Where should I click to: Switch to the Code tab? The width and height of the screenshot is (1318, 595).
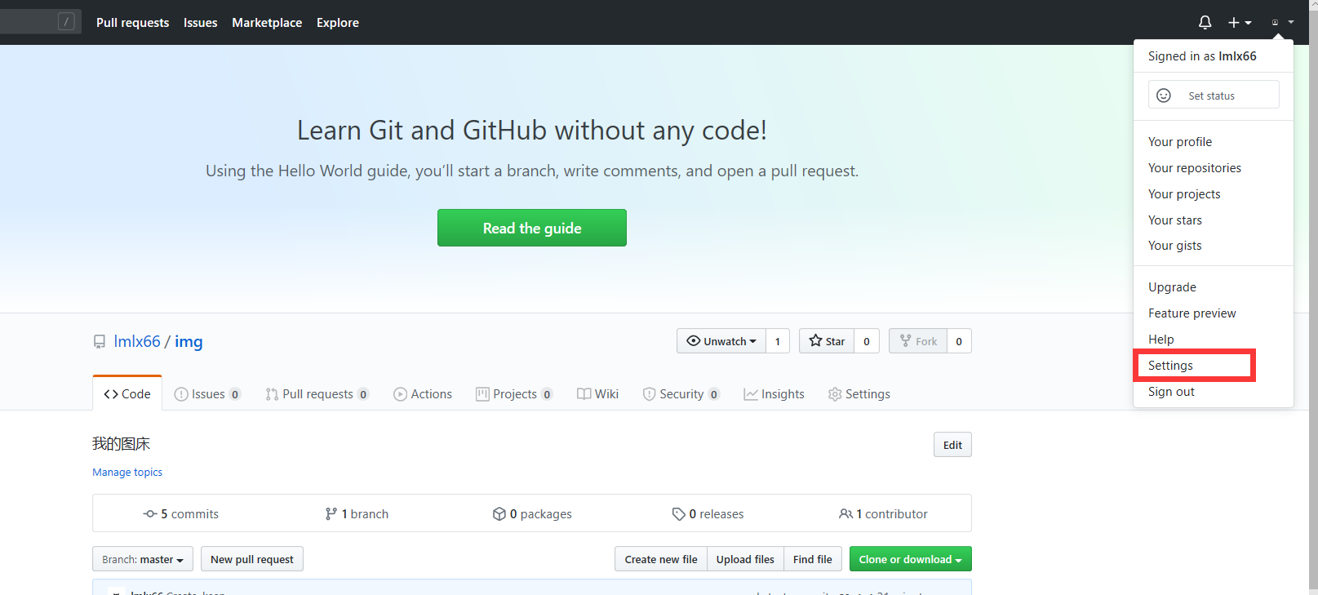click(127, 393)
